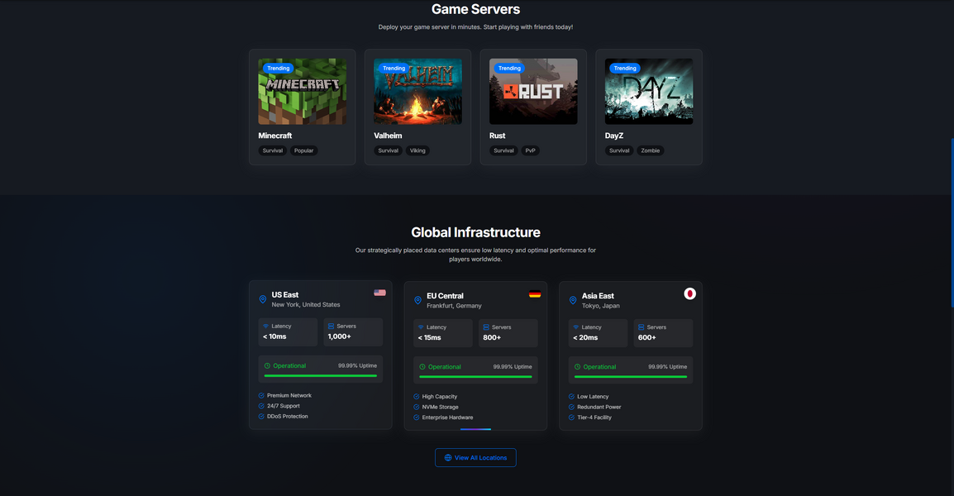Click "New York, United States" text
The width and height of the screenshot is (954, 496).
click(x=306, y=305)
